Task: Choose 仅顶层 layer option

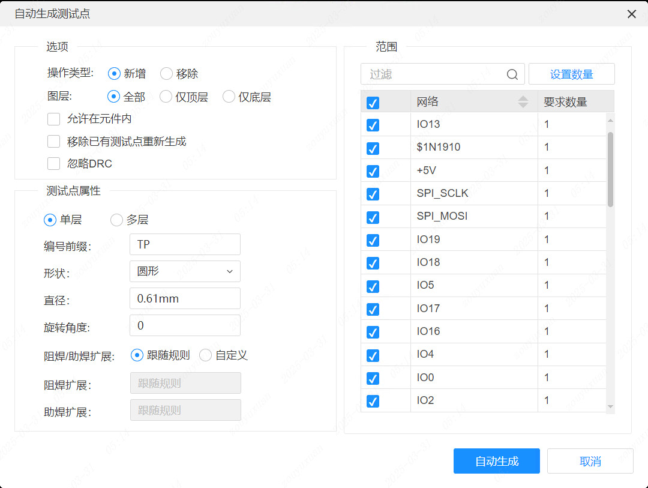Action: pos(166,97)
